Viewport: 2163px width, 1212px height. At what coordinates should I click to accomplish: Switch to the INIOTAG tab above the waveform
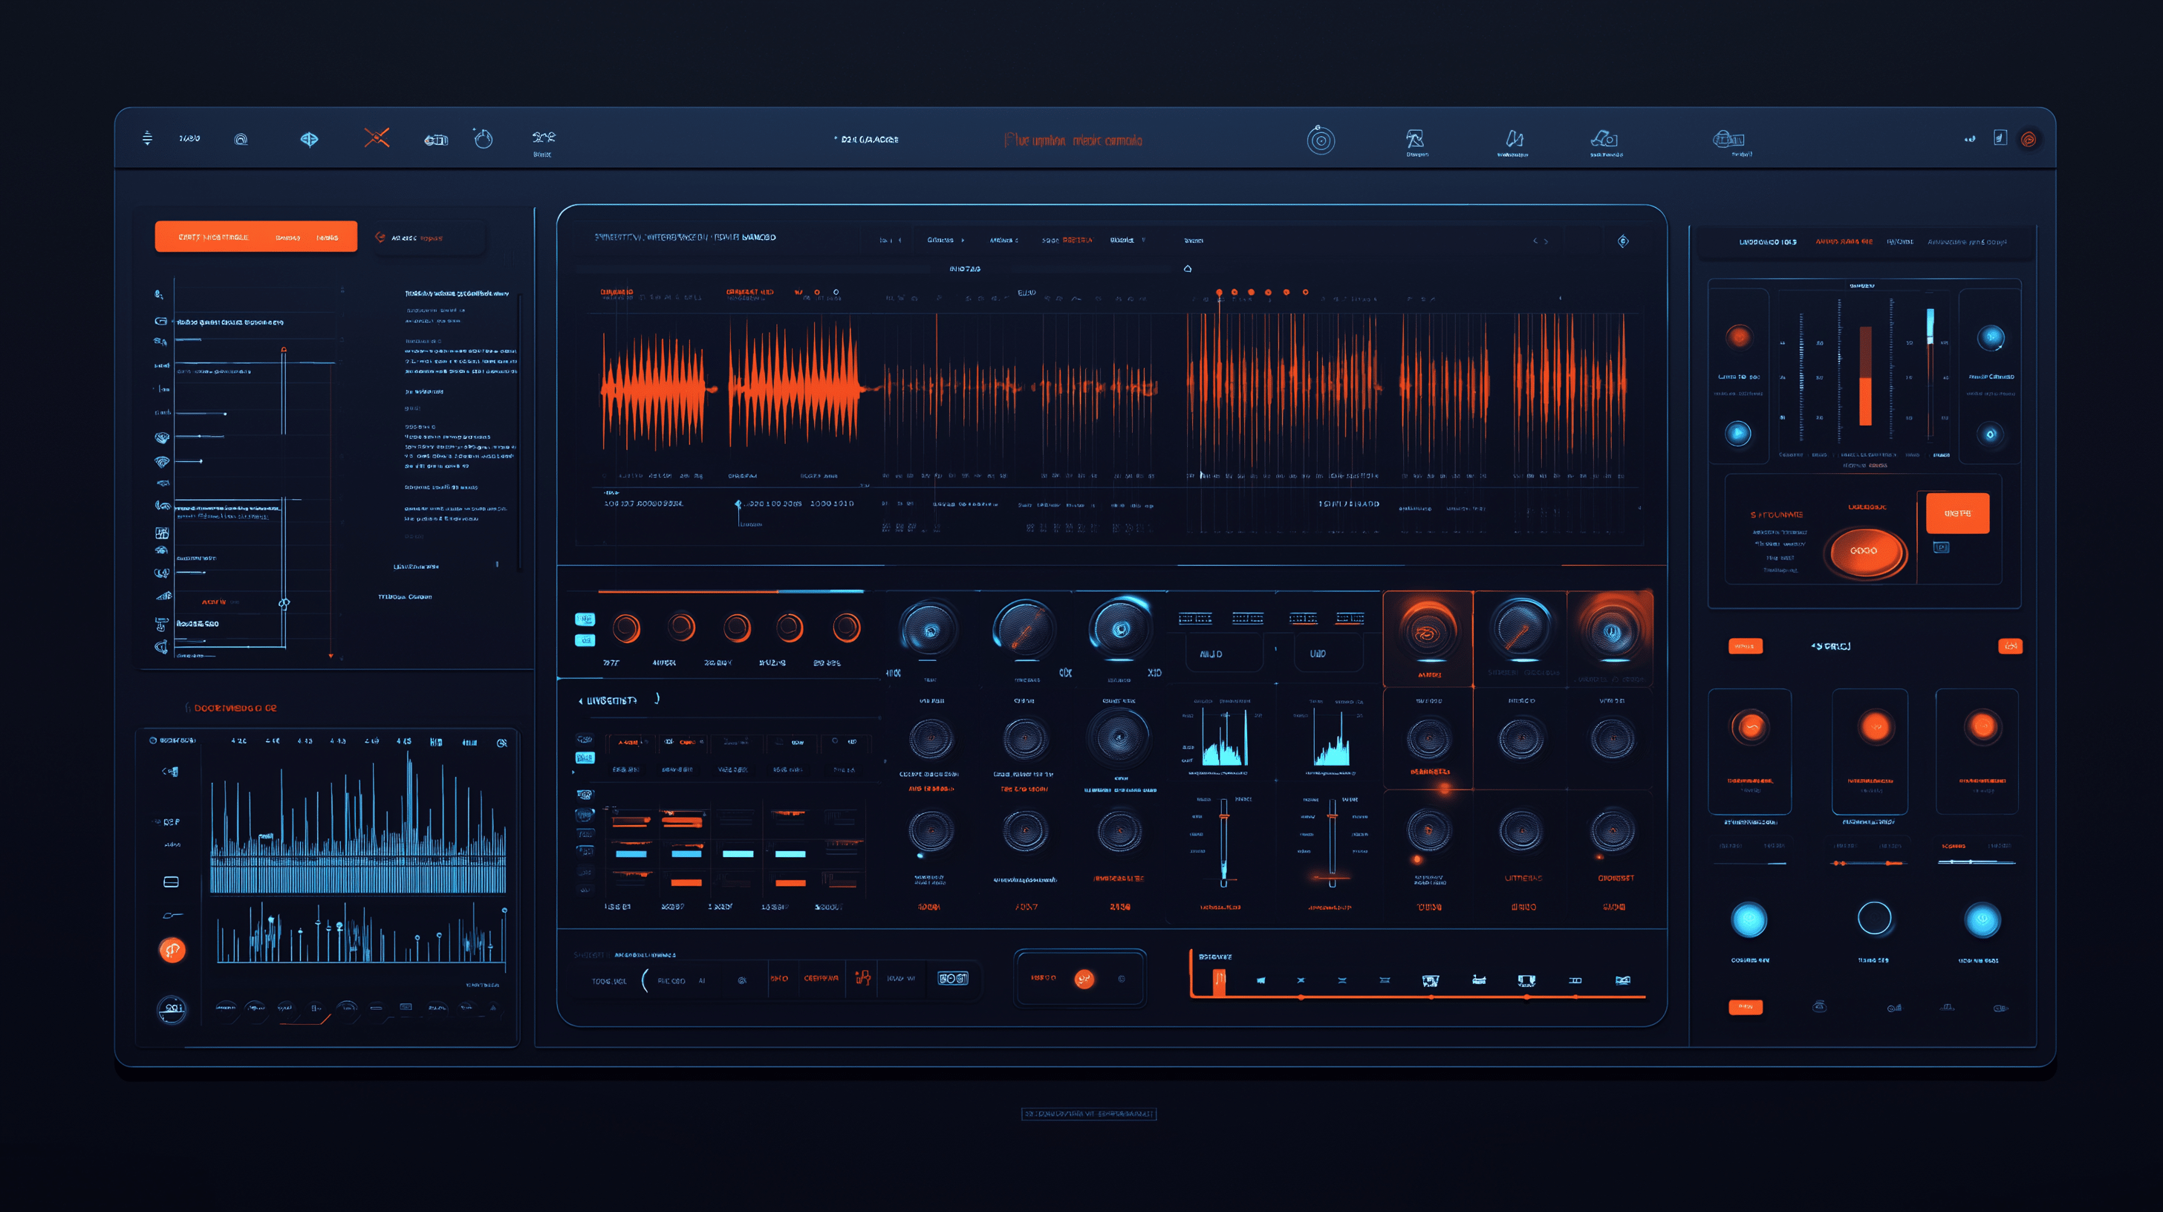[x=964, y=269]
